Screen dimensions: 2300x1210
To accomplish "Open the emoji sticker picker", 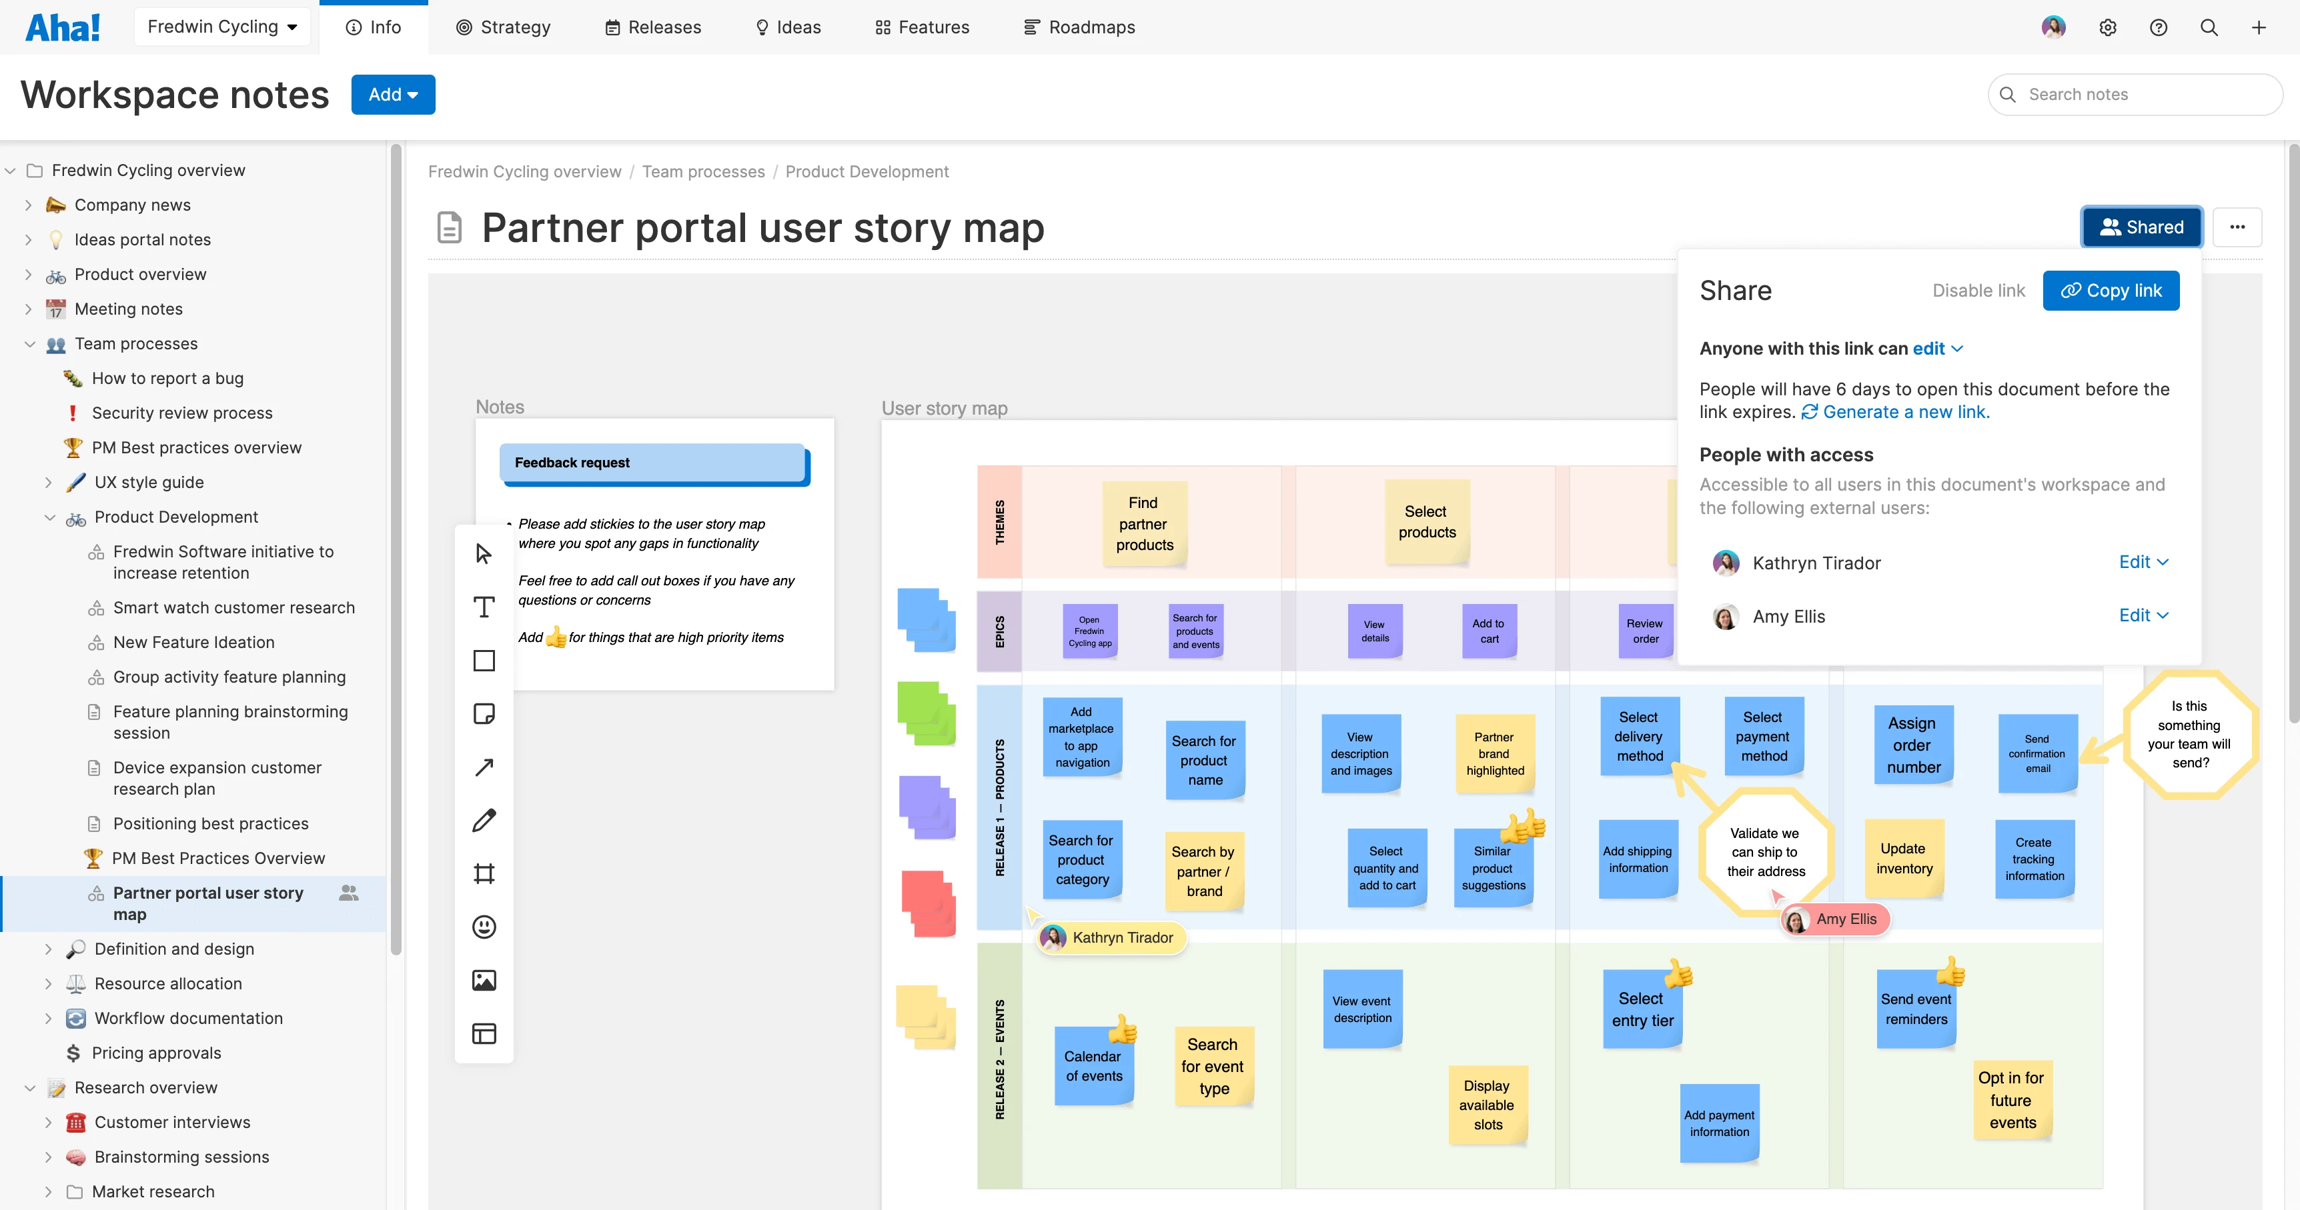I will coord(483,927).
